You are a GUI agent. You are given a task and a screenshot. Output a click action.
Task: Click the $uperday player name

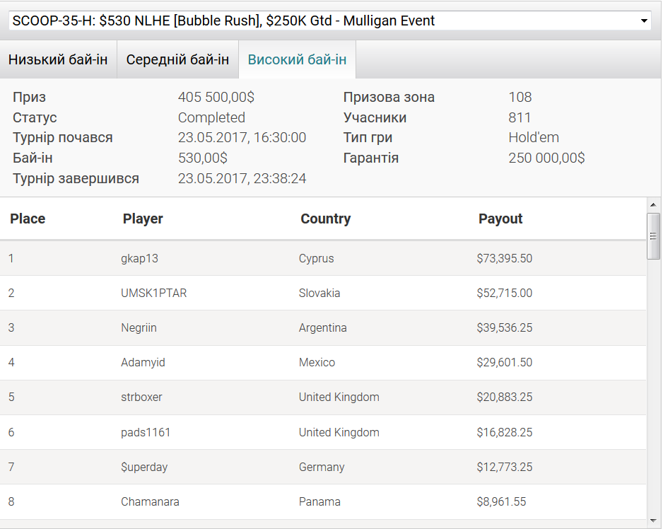144,467
